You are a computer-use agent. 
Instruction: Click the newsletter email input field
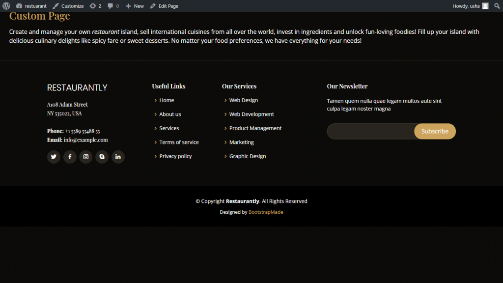coord(370,131)
